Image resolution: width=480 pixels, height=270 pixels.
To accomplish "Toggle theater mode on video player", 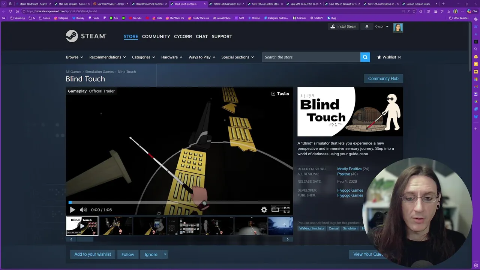I will 275,210.
